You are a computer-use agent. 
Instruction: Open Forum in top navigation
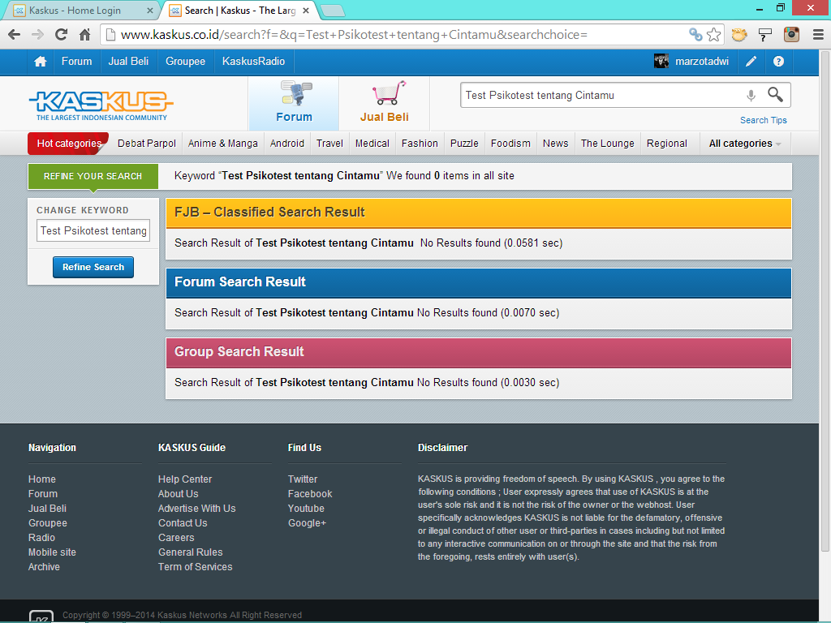click(76, 62)
